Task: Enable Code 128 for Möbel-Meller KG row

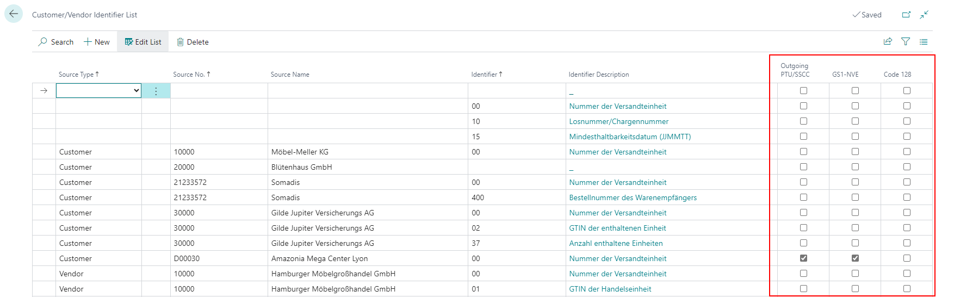Action: [907, 152]
